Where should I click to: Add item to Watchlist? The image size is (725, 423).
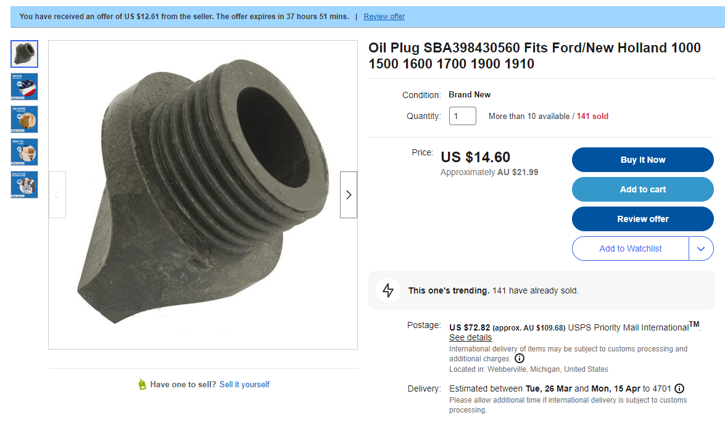pyautogui.click(x=630, y=248)
